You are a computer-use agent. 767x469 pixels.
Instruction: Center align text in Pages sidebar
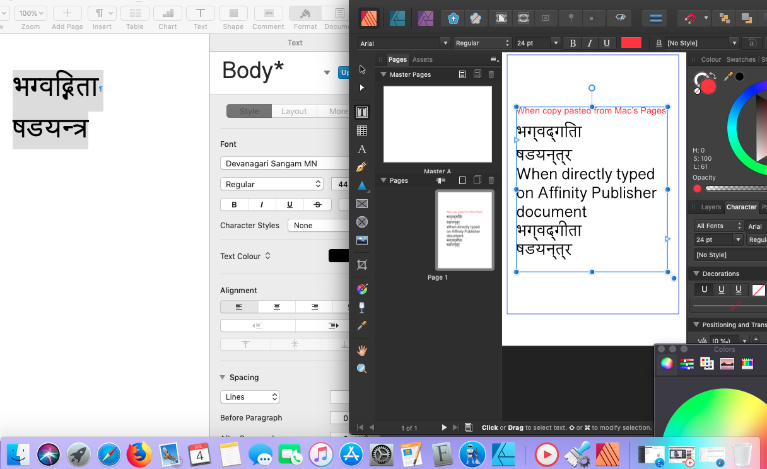[x=276, y=306]
